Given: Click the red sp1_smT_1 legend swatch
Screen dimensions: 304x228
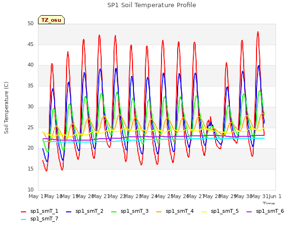Looking at the screenshot, I should tap(23, 212).
